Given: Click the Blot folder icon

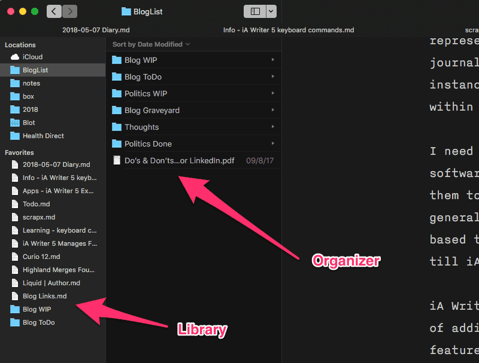Looking at the screenshot, I should pyautogui.click(x=15, y=123).
